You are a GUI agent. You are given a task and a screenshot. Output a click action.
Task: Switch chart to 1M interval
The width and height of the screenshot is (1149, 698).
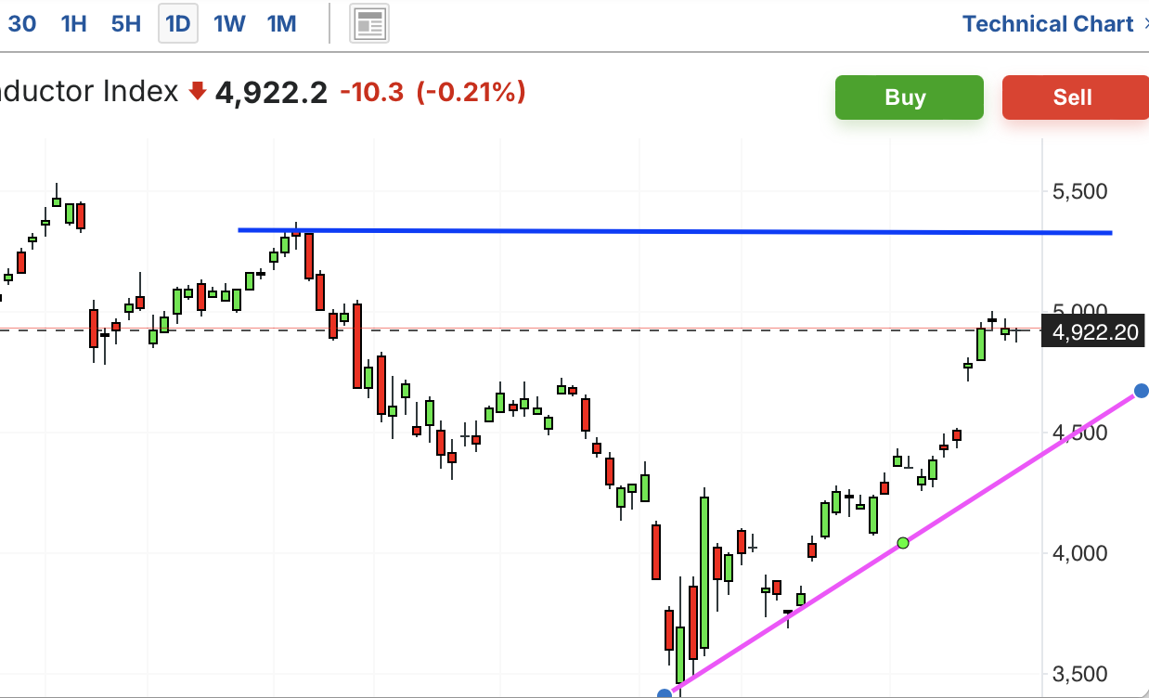[281, 24]
